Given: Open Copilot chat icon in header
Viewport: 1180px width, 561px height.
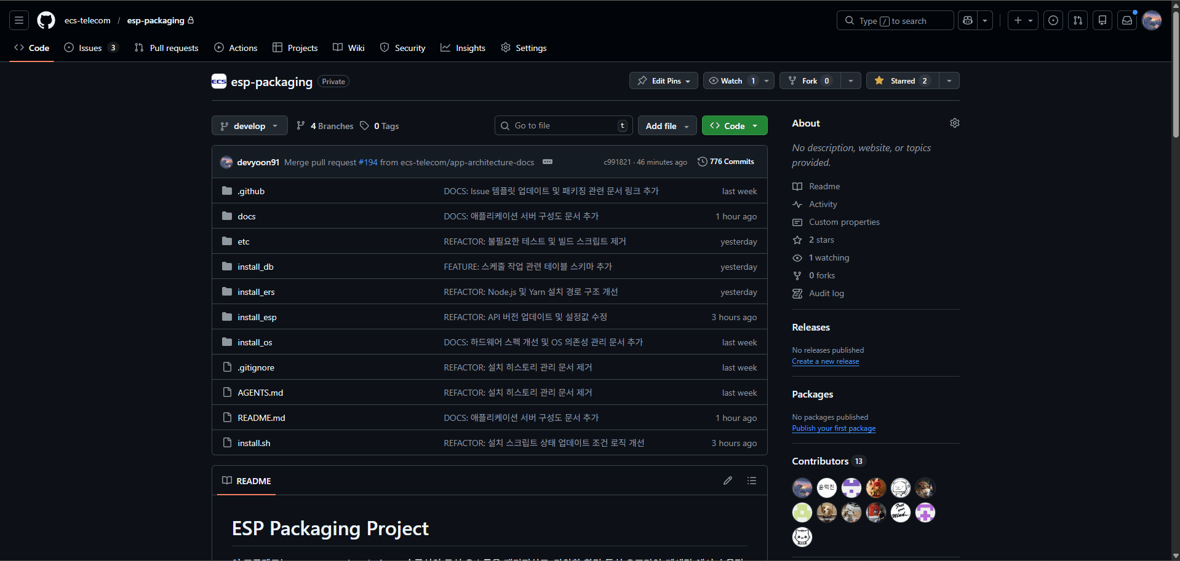Looking at the screenshot, I should click(x=968, y=20).
